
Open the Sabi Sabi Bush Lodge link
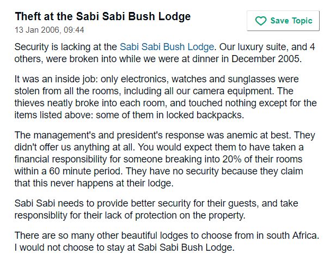point(167,47)
